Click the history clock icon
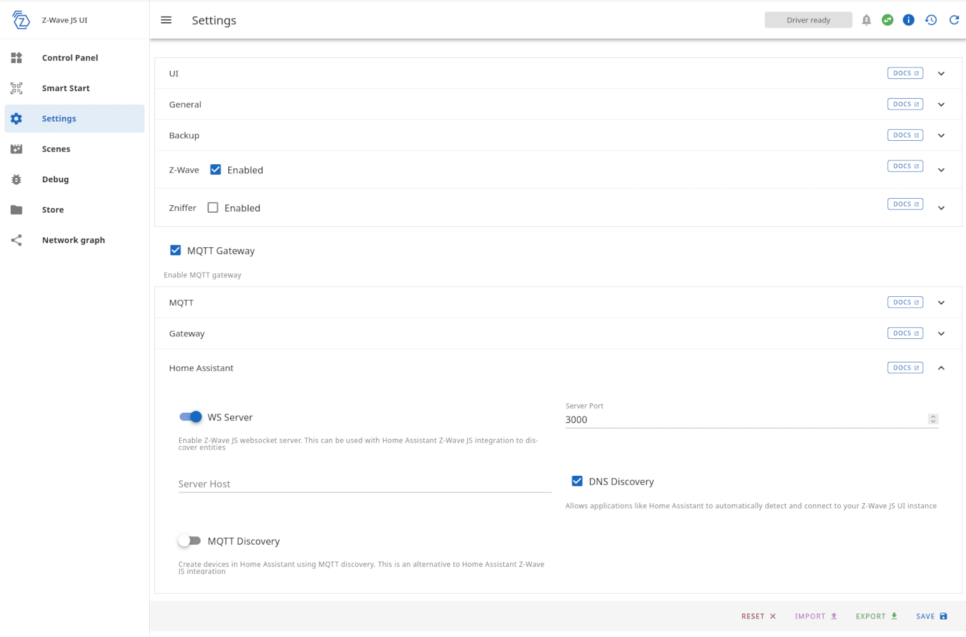Screen dimensions: 966x637 [x=931, y=20]
